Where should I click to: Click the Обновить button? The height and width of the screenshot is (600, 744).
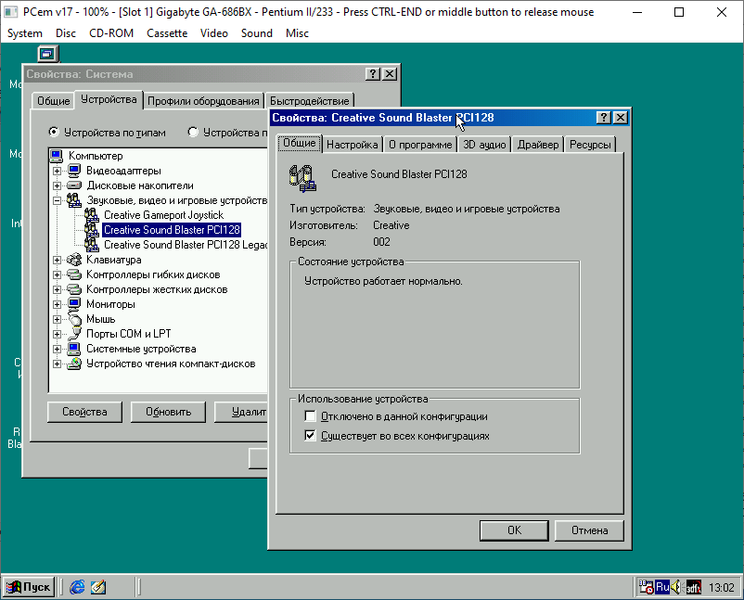pos(168,412)
